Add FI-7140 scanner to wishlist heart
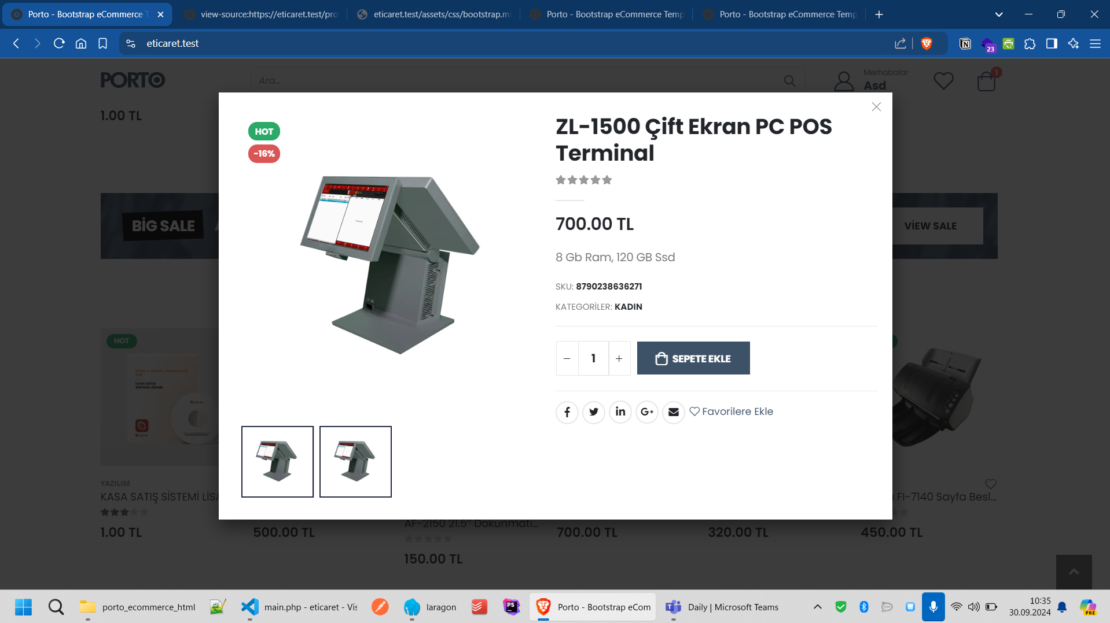The height and width of the screenshot is (623, 1110). [991, 484]
